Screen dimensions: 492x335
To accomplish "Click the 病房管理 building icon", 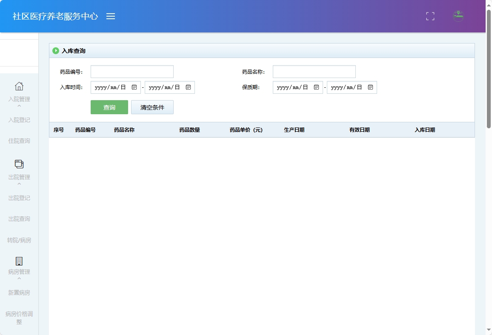I will (x=19, y=261).
